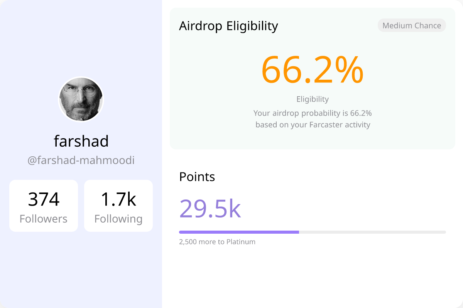Click the Airdrop Eligibility heading
Viewport: 463px width, 308px height.
[228, 26]
